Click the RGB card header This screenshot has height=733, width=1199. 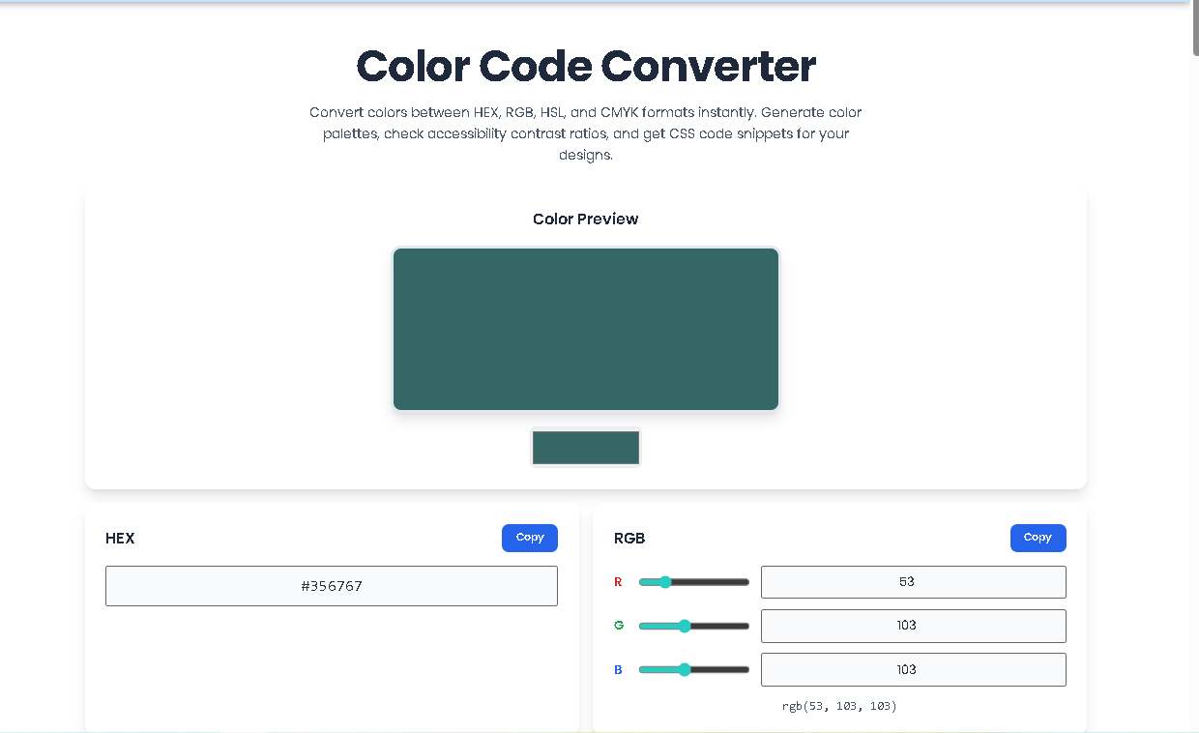pyautogui.click(x=629, y=539)
